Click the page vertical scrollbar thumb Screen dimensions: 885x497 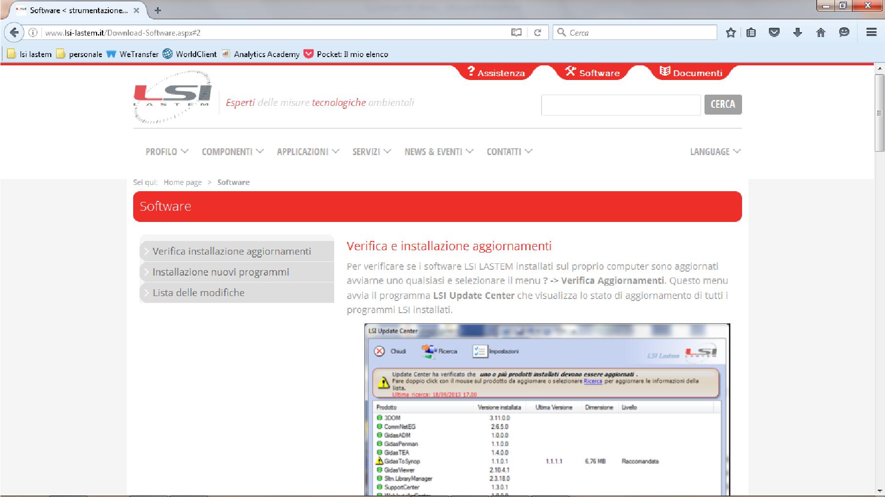coord(880,113)
